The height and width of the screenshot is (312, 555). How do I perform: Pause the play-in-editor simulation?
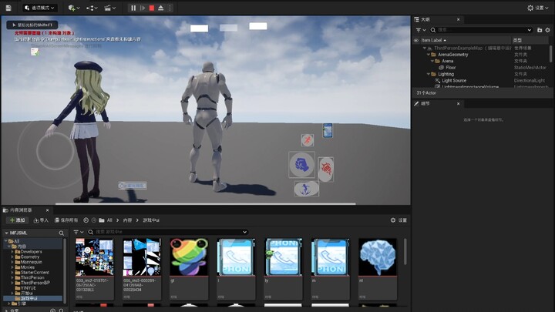pyautogui.click(x=133, y=8)
